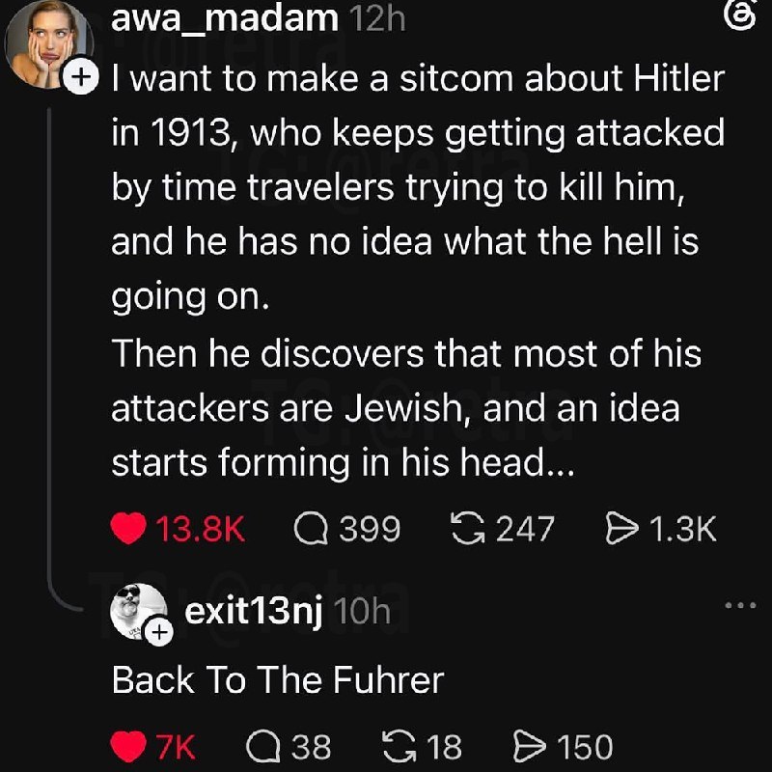Visit the awa_madam username link

pyautogui.click(x=225, y=18)
